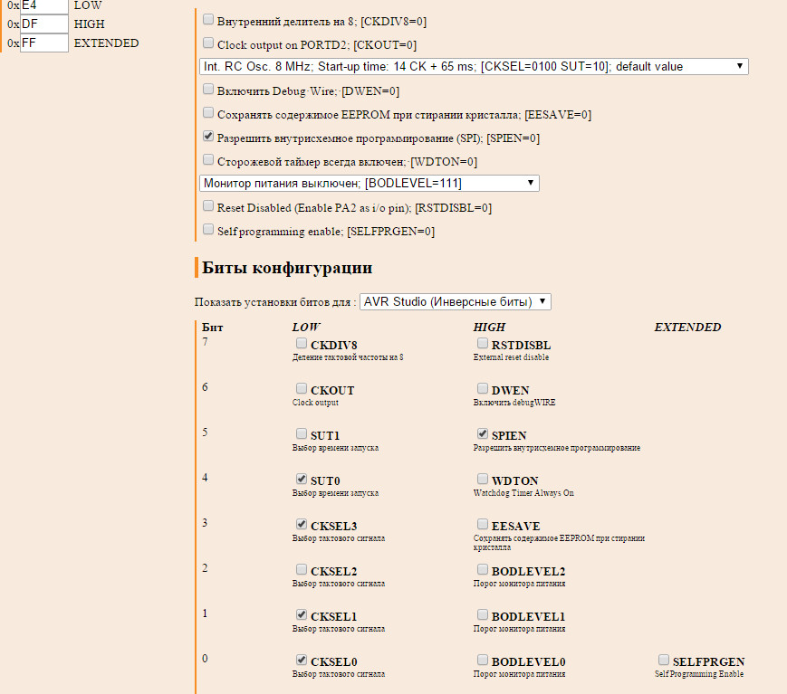Viewport: 787px width, 694px height.
Task: Uncheck the SPIEN=0 in-circuit programming checkbox
Action: [x=208, y=137]
